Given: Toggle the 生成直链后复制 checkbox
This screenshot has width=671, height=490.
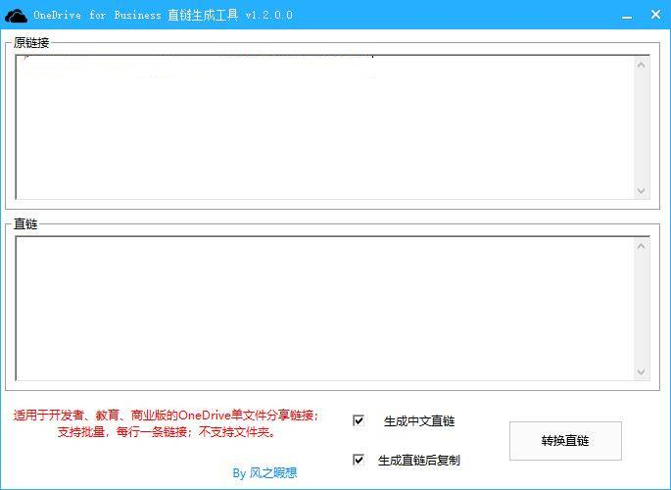Looking at the screenshot, I should click(x=359, y=460).
